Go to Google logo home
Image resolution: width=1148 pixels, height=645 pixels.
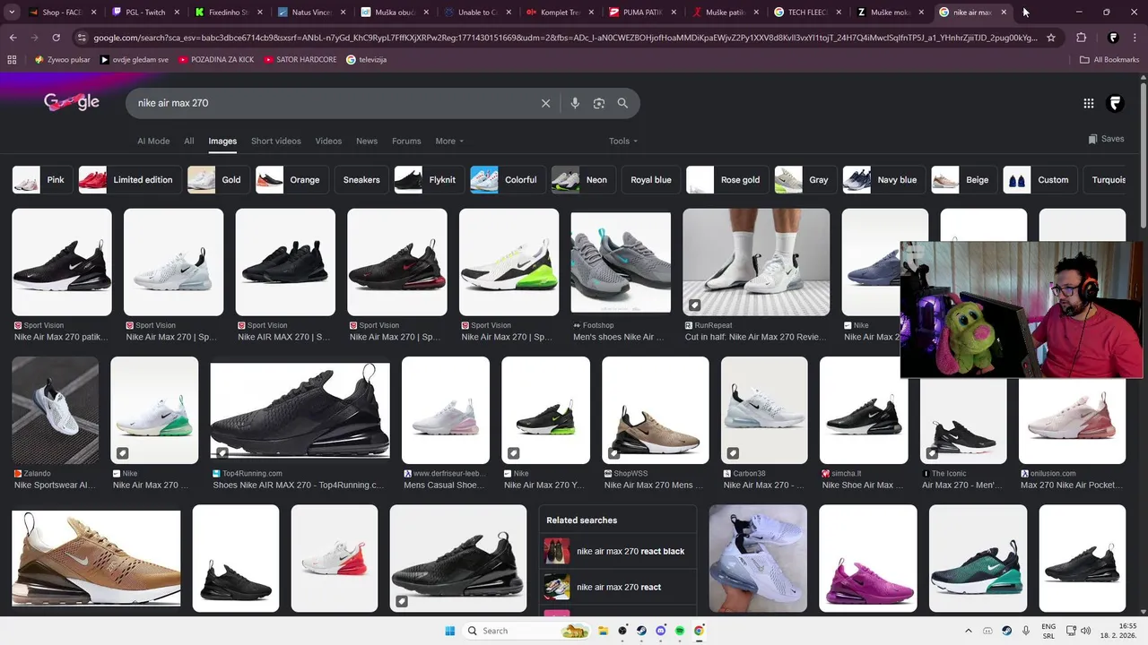click(x=72, y=102)
